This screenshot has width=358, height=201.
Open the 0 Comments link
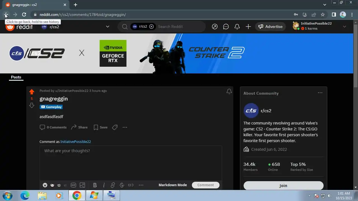[x=53, y=127]
